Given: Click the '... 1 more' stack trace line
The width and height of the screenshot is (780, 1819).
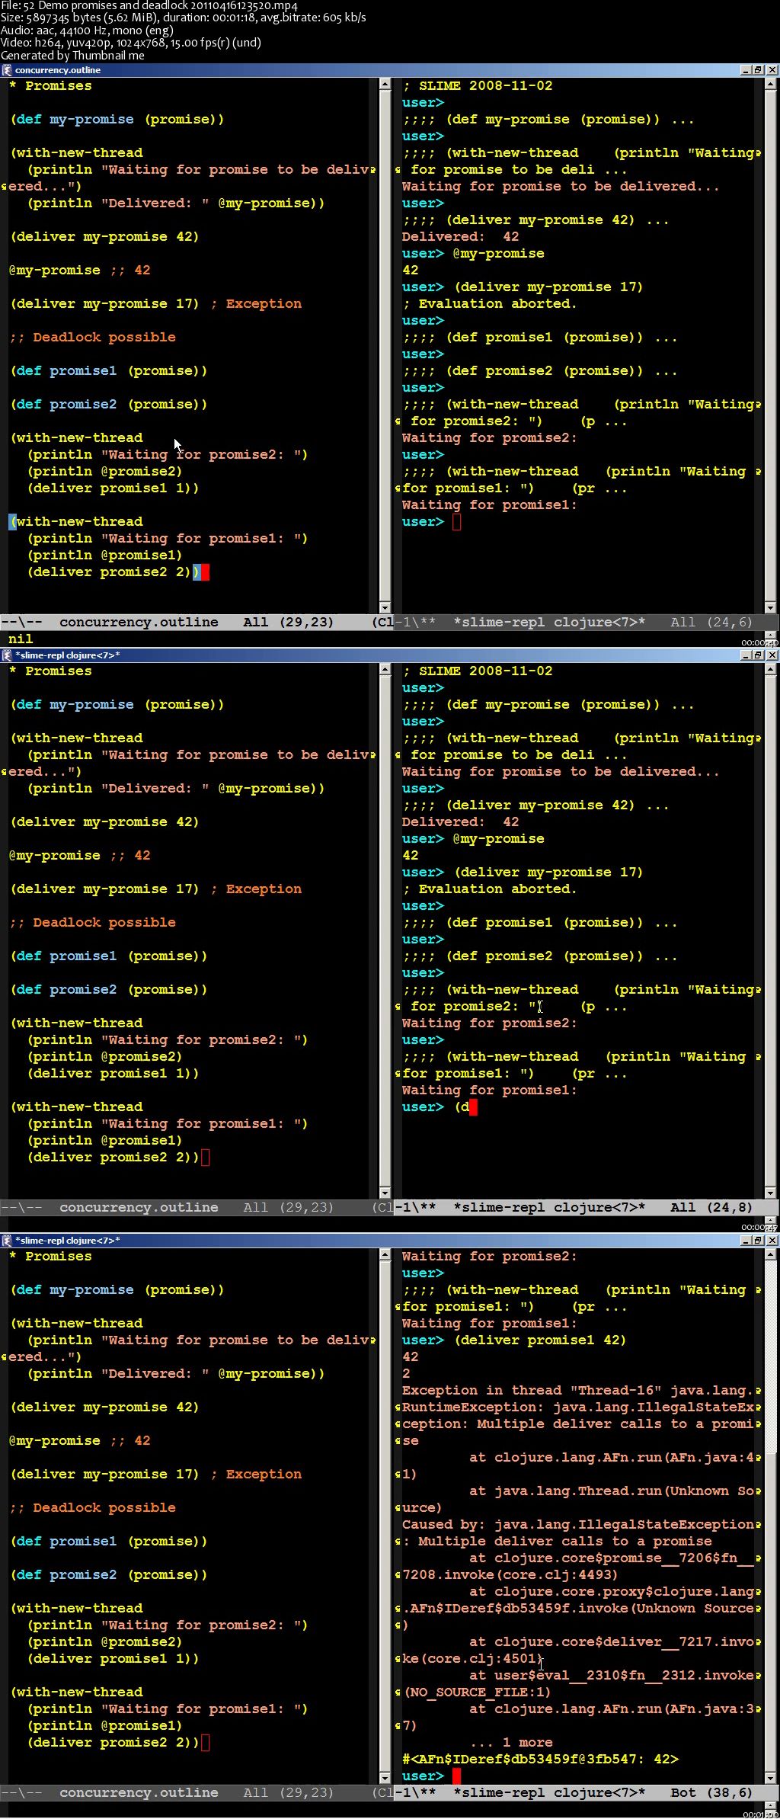Looking at the screenshot, I should pos(511,1743).
